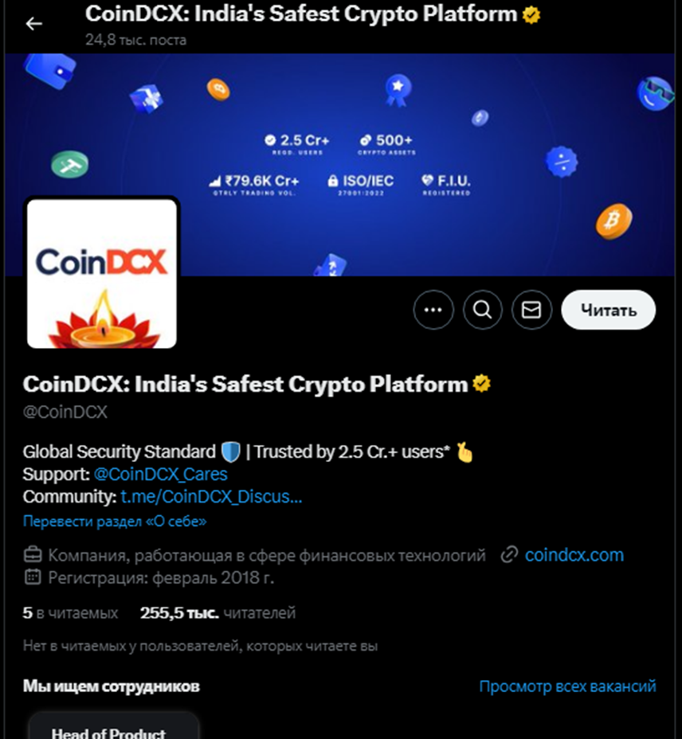Open the @CoinDCX_Cares support link

click(160, 474)
